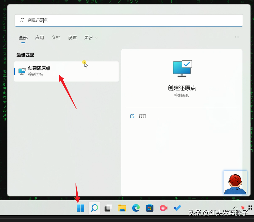Open Microsoft Edge browser
This screenshot has width=254, height=222.
(x=136, y=208)
